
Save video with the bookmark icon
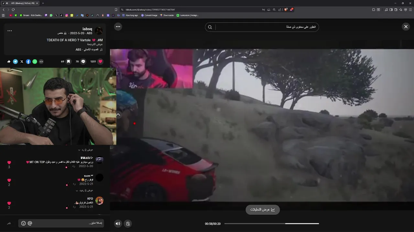[69, 62]
